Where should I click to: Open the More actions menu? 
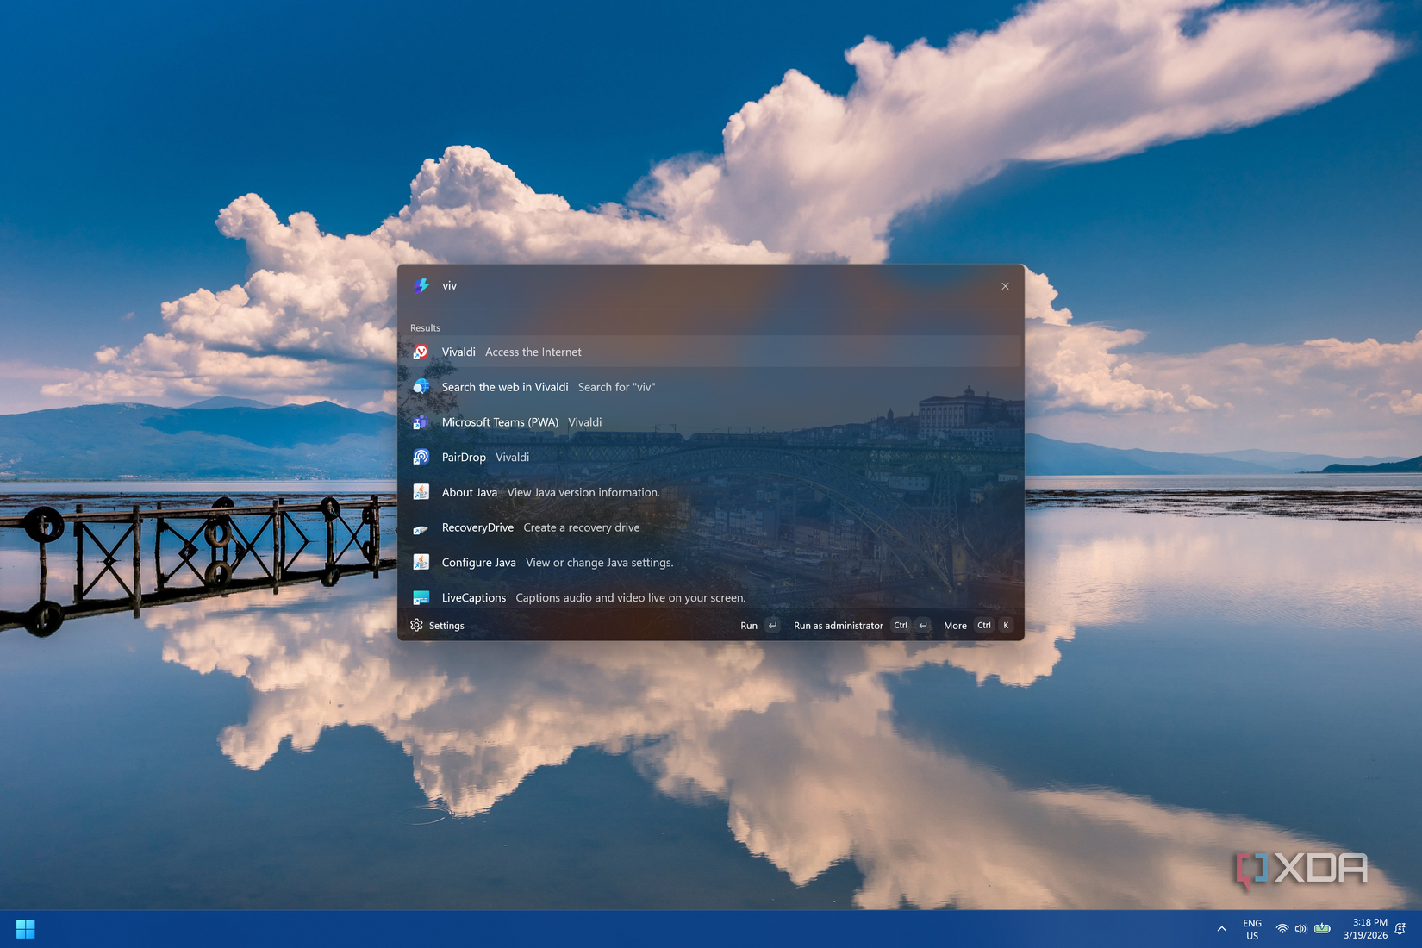click(978, 626)
